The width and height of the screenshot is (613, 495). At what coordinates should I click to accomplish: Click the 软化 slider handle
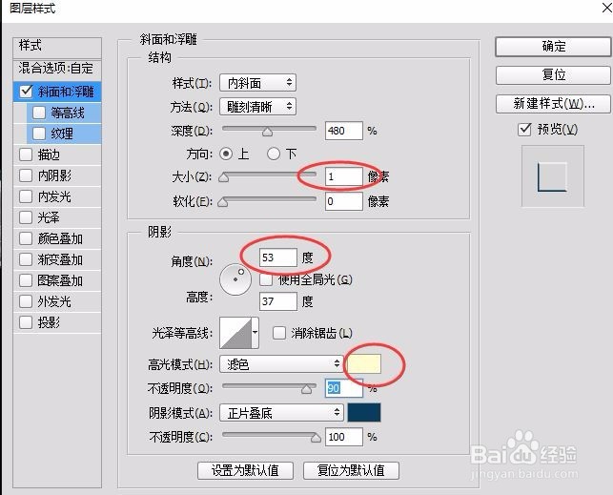pos(223,202)
